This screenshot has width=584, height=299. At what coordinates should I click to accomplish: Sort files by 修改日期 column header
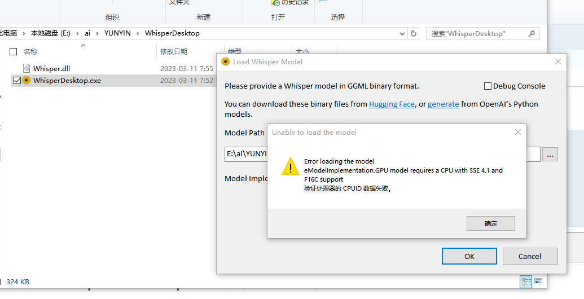click(x=174, y=51)
